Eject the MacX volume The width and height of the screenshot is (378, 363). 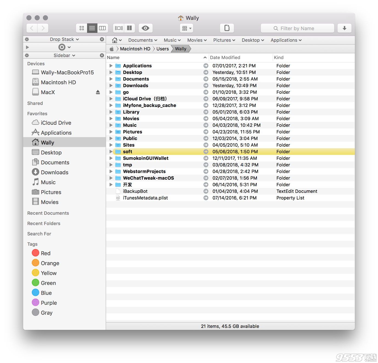pos(98,92)
